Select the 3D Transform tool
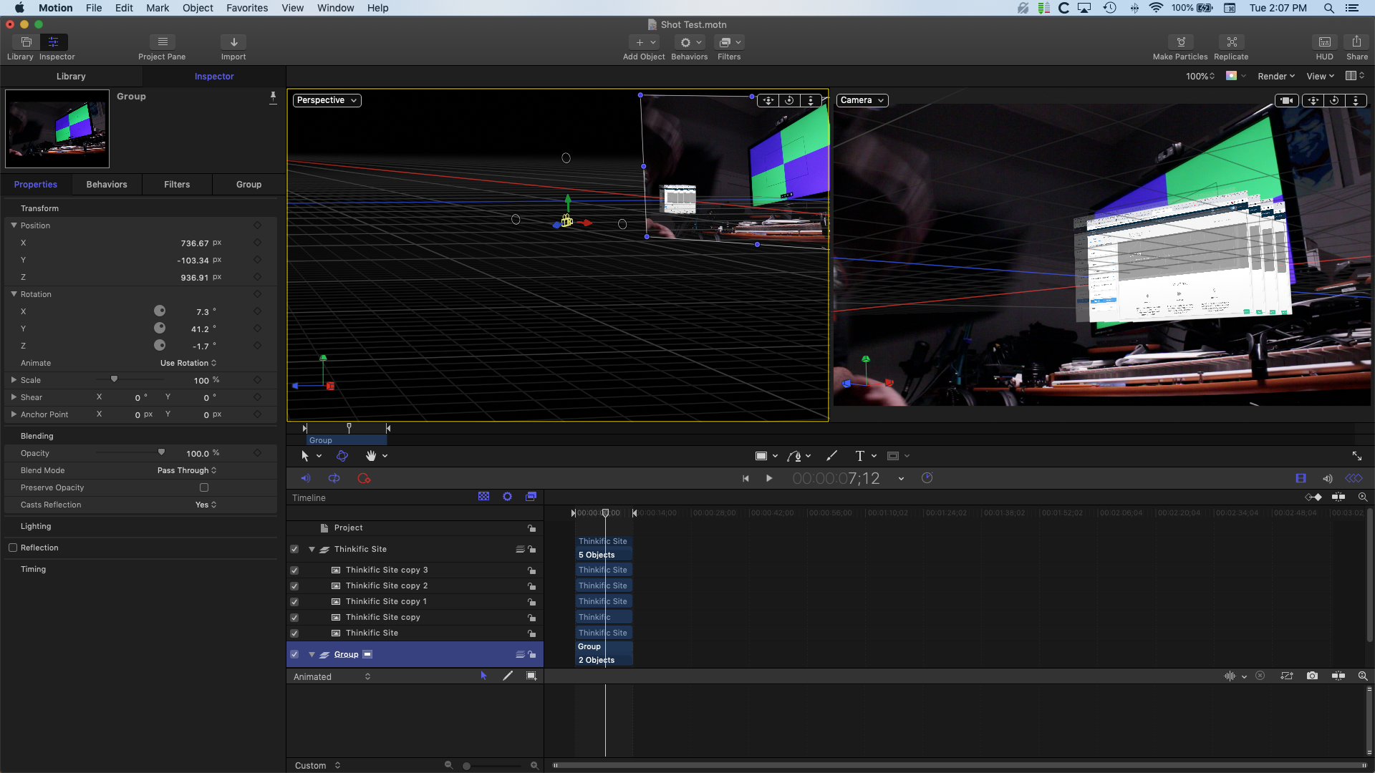 point(342,456)
